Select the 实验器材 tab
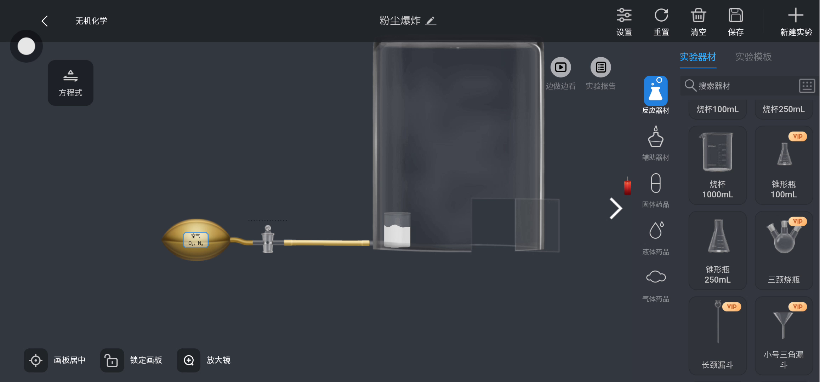 pyautogui.click(x=697, y=57)
